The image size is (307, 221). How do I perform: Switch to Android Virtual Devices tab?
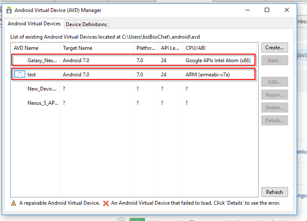coord(34,24)
